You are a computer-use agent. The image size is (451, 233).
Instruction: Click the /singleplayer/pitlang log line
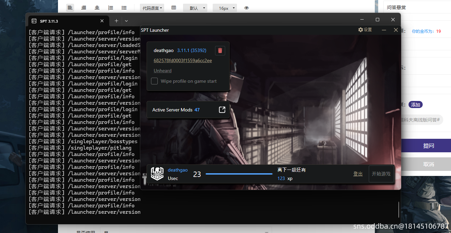click(x=80, y=148)
